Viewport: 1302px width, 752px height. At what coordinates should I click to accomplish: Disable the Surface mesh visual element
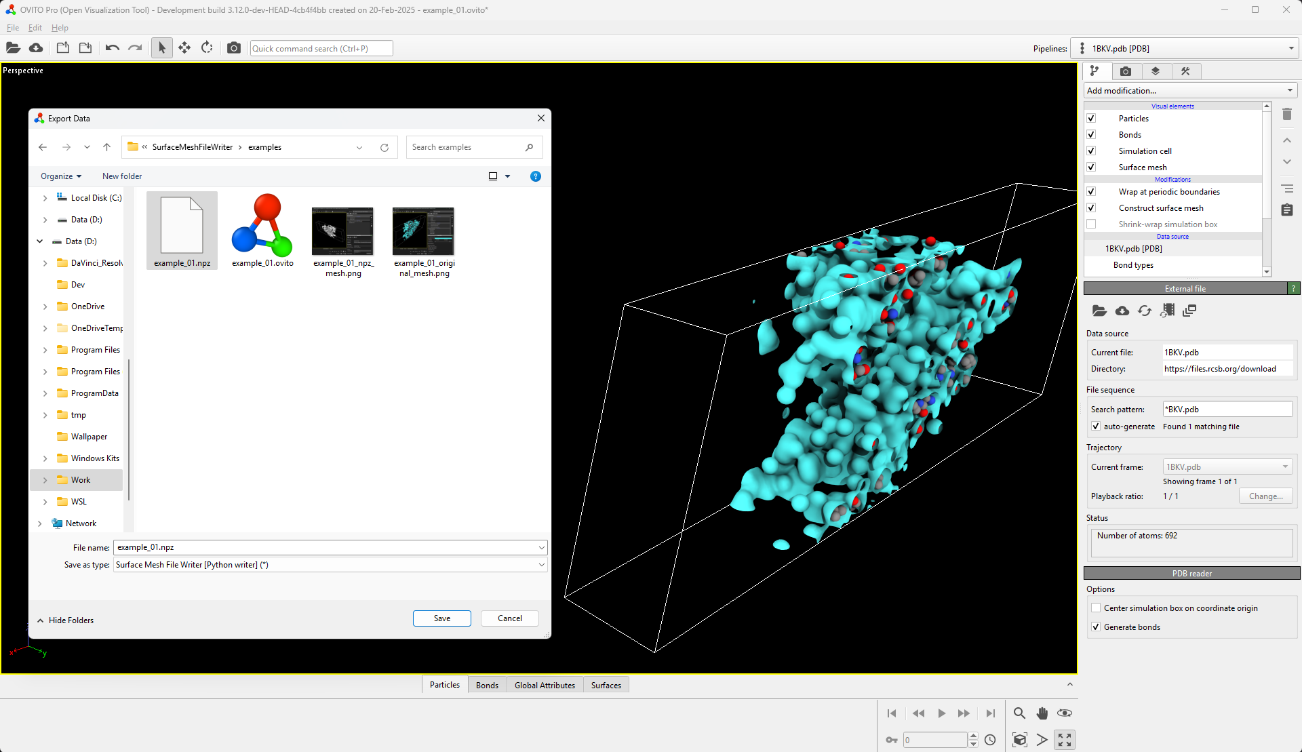(1091, 167)
